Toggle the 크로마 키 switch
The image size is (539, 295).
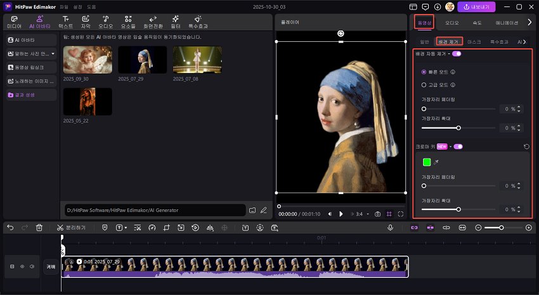(x=458, y=147)
